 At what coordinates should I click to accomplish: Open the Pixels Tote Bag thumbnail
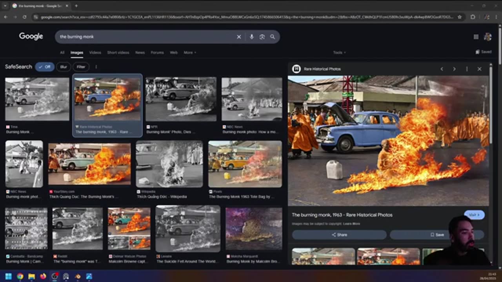245,164
